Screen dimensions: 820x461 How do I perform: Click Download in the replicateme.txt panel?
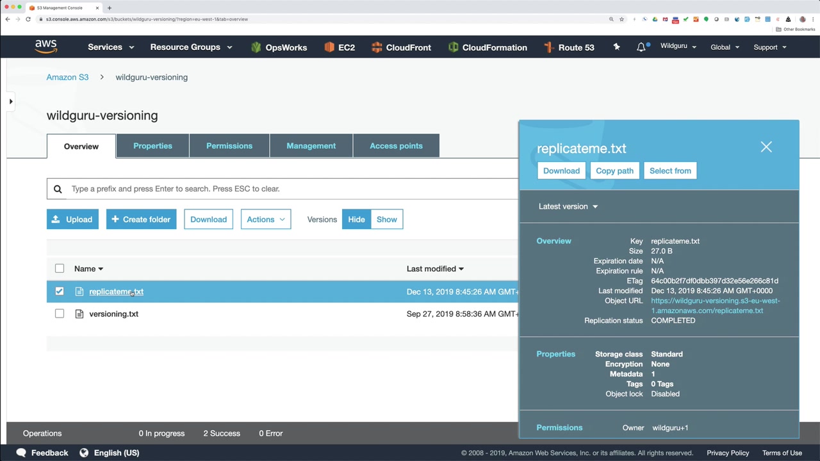pyautogui.click(x=561, y=171)
